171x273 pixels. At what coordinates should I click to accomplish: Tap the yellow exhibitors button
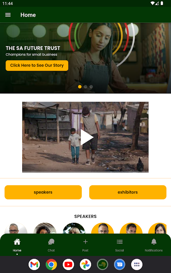128,192
